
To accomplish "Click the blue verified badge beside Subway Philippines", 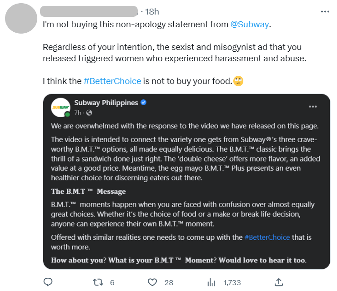I will tap(143, 103).
